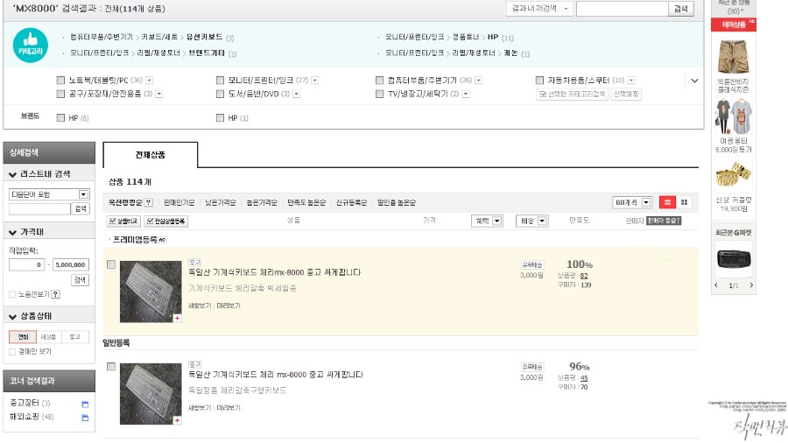Click the maximum price input field
Viewport: 788px width, 443px height.
click(x=71, y=264)
